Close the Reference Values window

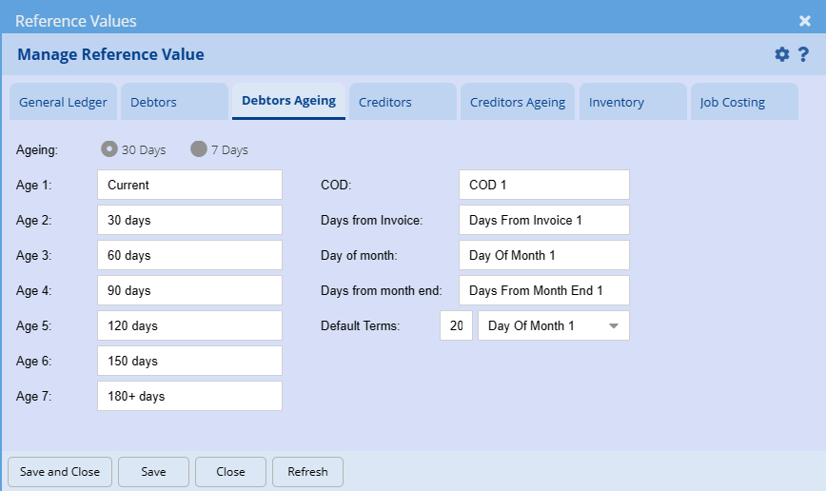tap(805, 20)
